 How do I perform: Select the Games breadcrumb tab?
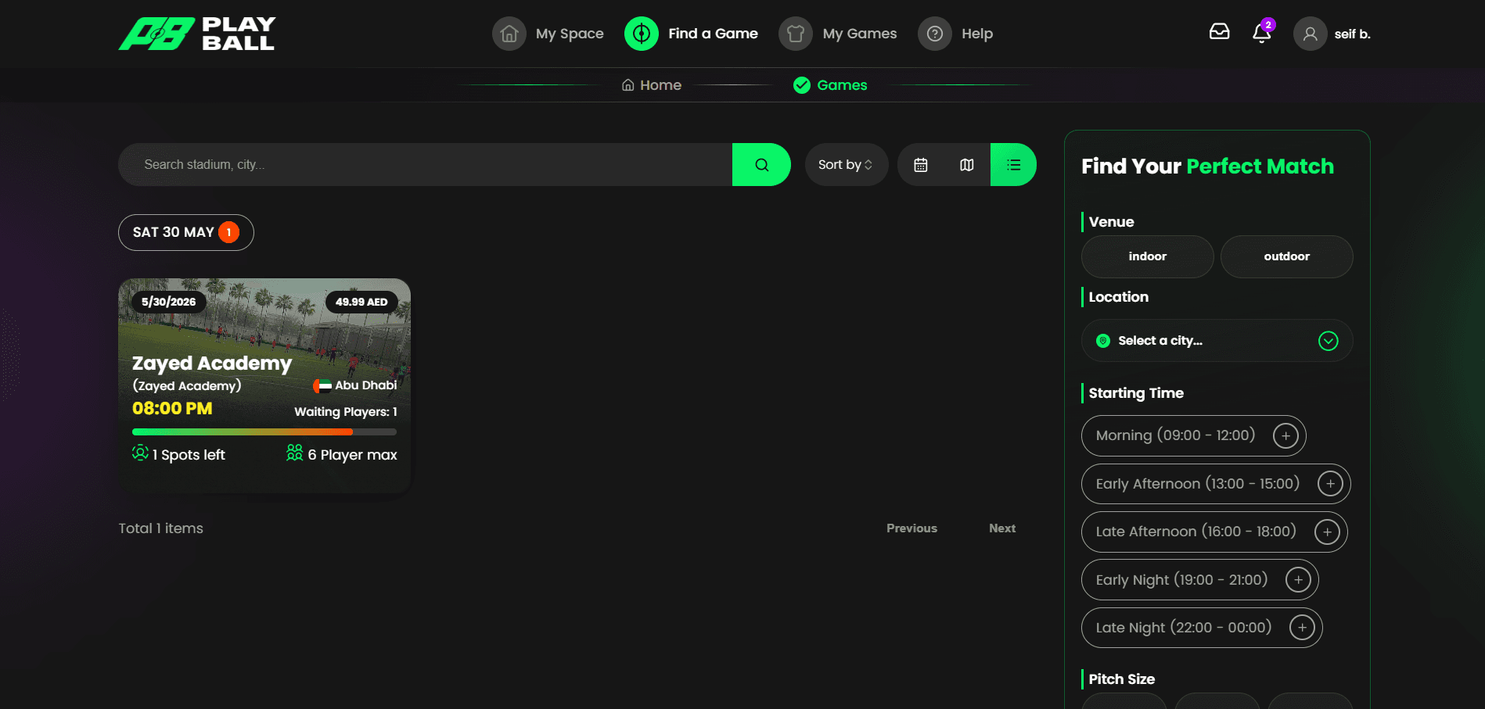pyautogui.click(x=830, y=85)
